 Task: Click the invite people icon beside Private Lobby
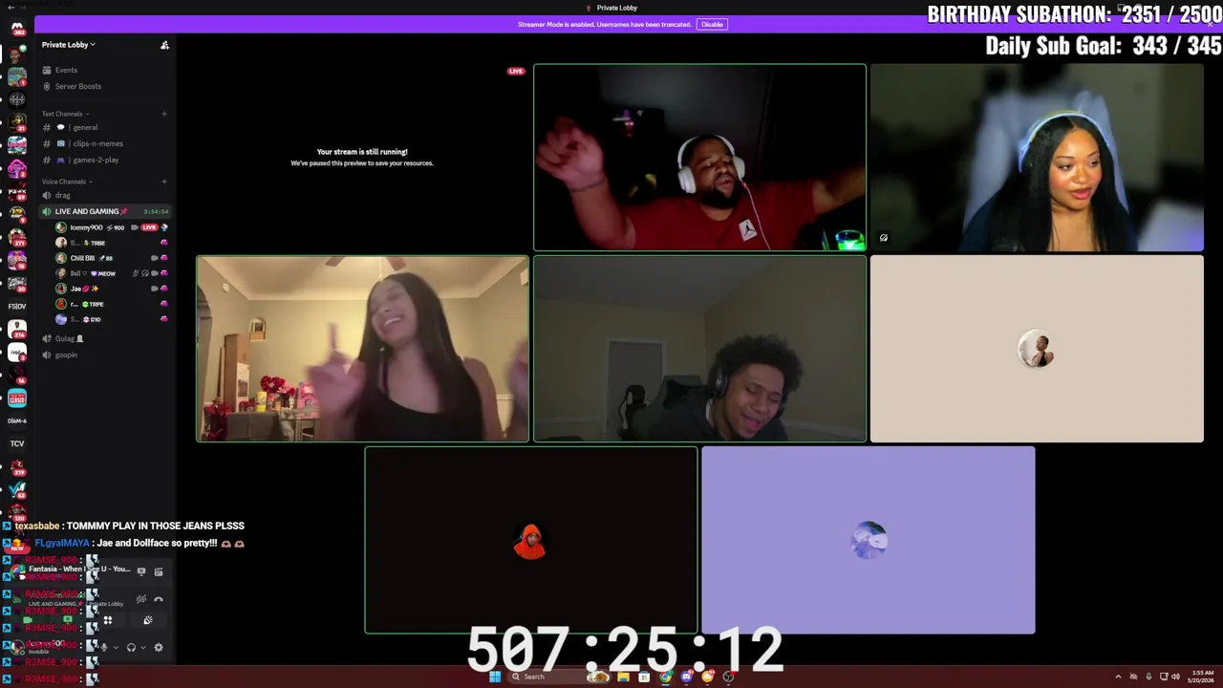point(164,45)
